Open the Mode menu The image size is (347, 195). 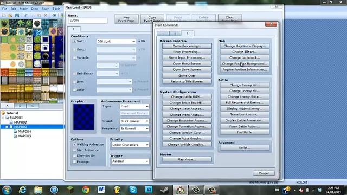click(x=23, y=9)
